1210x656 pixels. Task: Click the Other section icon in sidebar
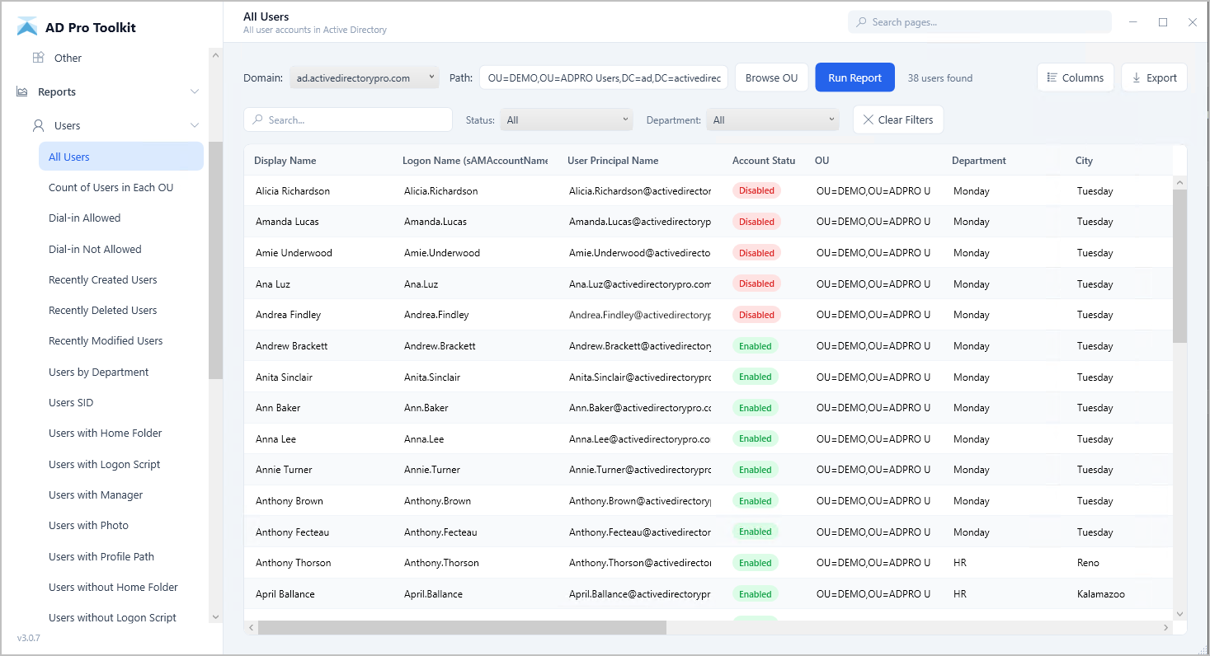click(x=38, y=58)
